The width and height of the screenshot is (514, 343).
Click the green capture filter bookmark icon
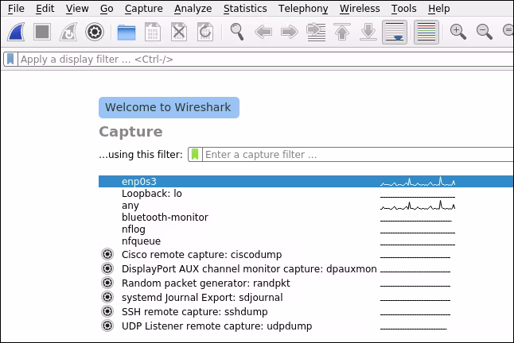(x=195, y=154)
